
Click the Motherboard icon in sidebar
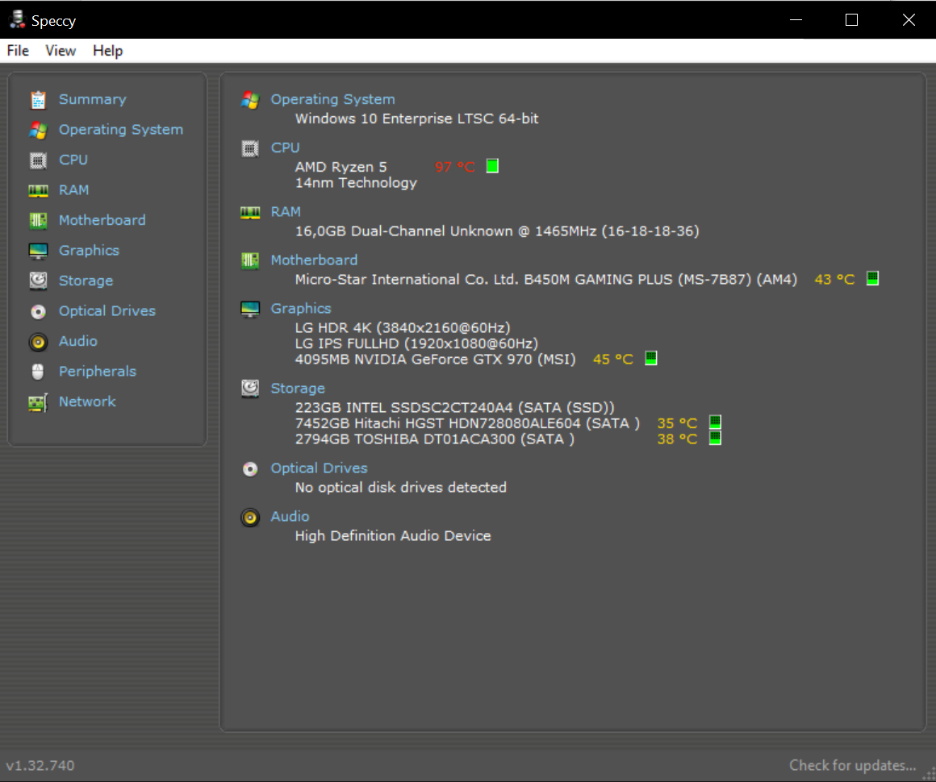(x=38, y=221)
